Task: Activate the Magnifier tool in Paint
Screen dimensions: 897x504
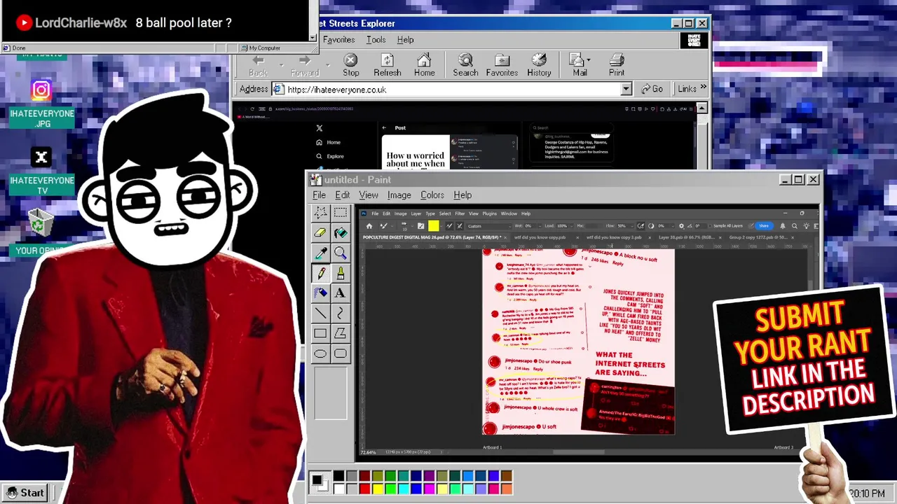Action: pos(341,253)
